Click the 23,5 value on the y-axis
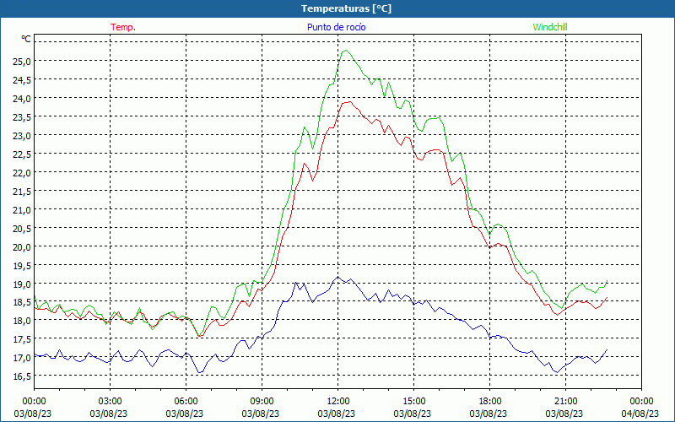The height and width of the screenshot is (422, 675). pos(22,116)
